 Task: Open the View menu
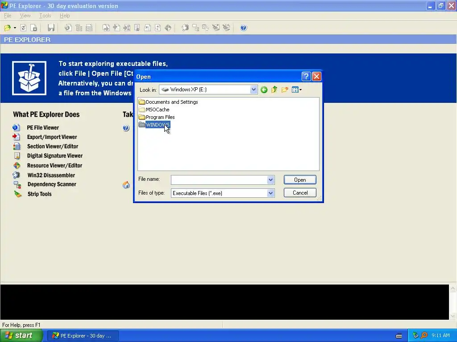[25, 16]
